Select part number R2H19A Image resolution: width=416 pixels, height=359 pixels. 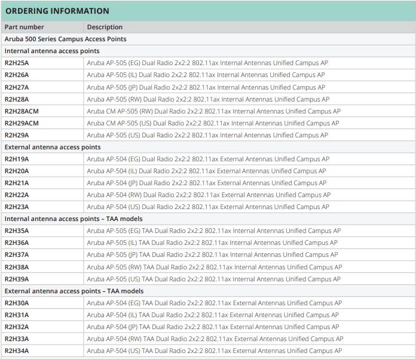click(x=17, y=159)
